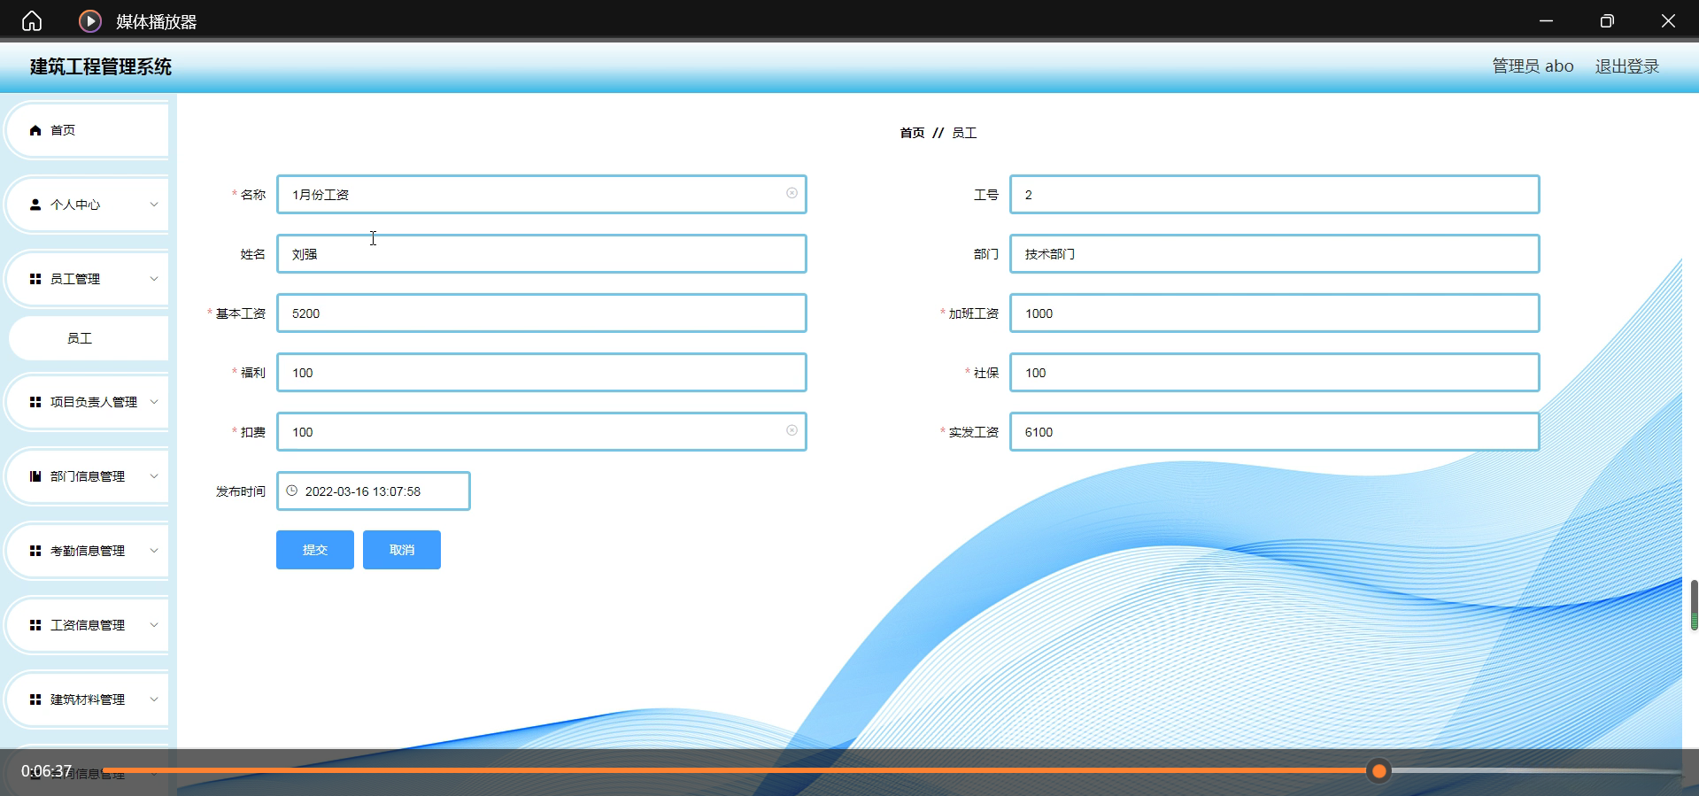The image size is (1699, 796).
Task: Click the 0:06:37 elapsed time label
Action: 46,771
